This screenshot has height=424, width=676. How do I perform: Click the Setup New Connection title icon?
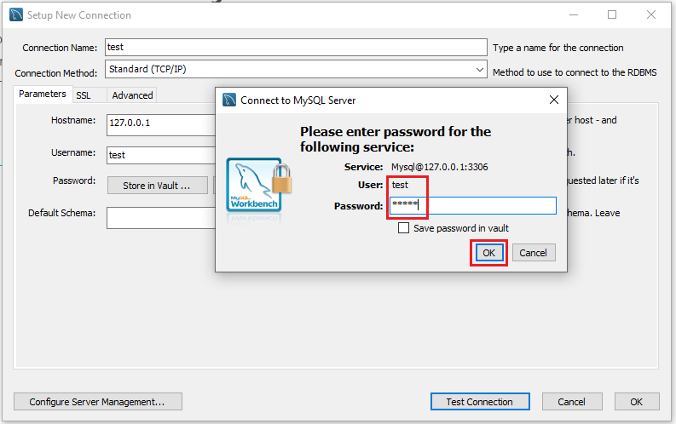pos(16,14)
